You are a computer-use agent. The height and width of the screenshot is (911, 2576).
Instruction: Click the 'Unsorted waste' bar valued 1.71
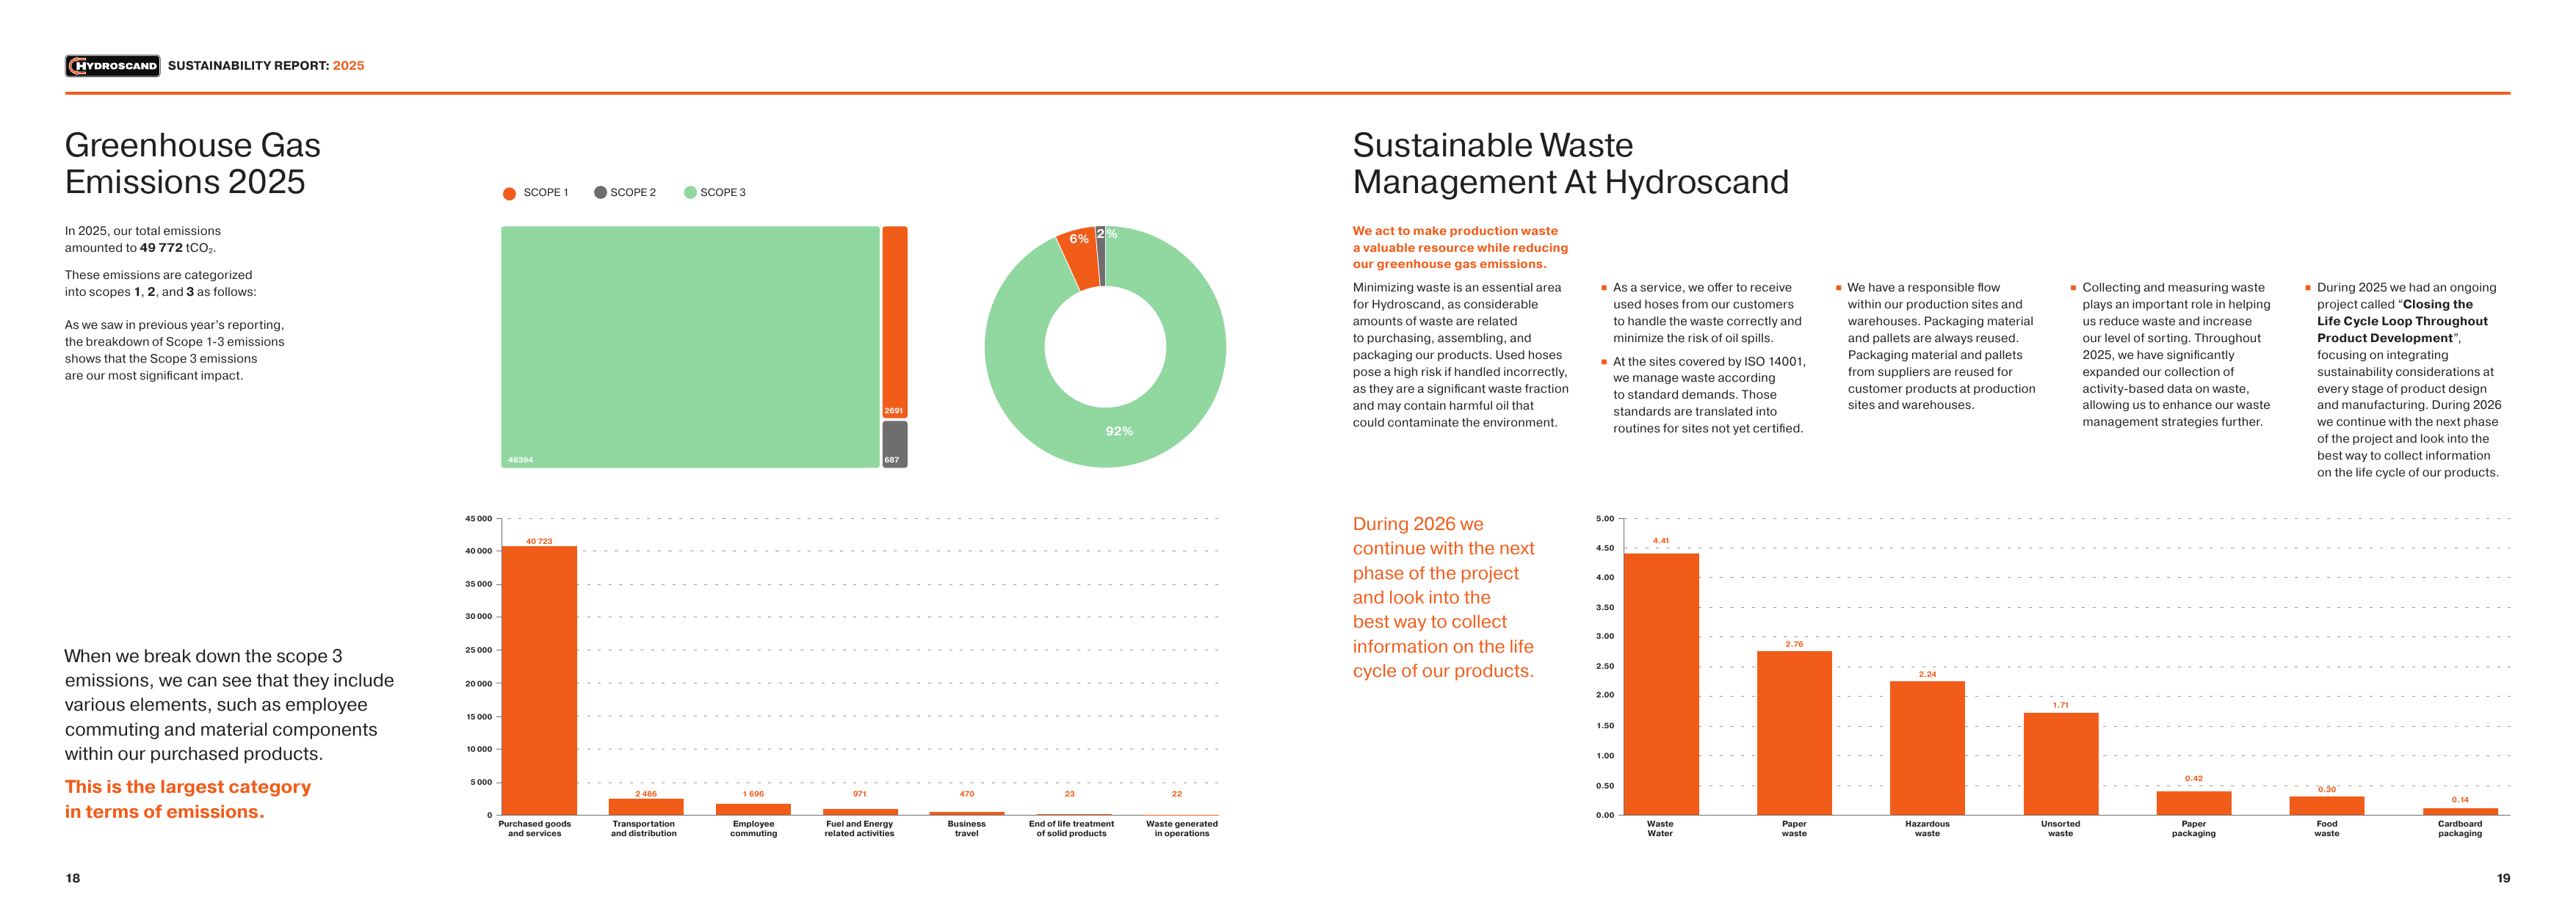pos(2061,764)
